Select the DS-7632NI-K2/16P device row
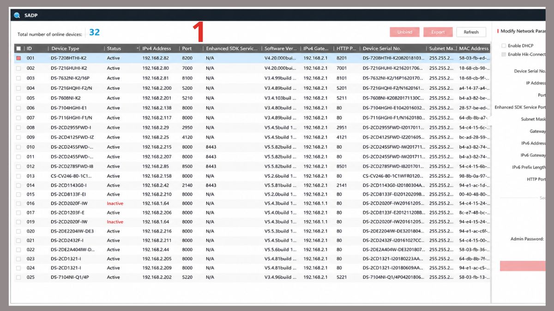This screenshot has height=311, width=554. click(252, 78)
